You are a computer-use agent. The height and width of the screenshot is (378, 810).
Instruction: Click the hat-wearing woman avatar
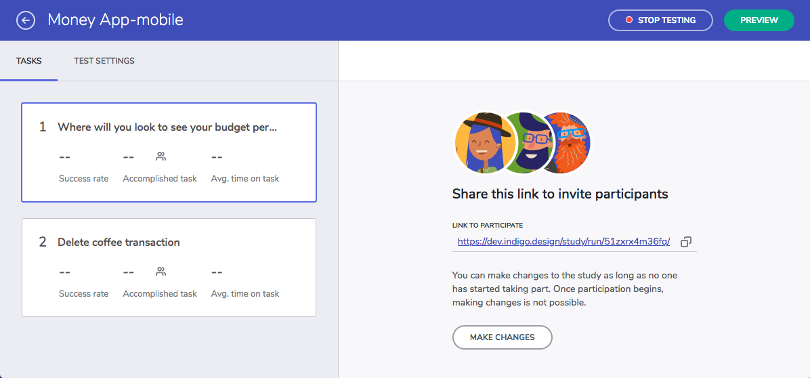click(478, 143)
